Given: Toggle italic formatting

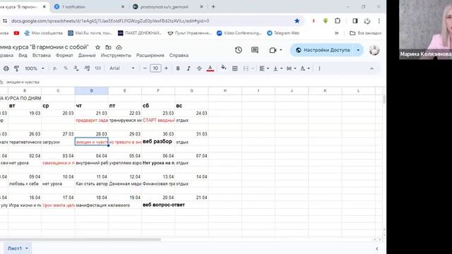Looking at the screenshot, I should 189,68.
